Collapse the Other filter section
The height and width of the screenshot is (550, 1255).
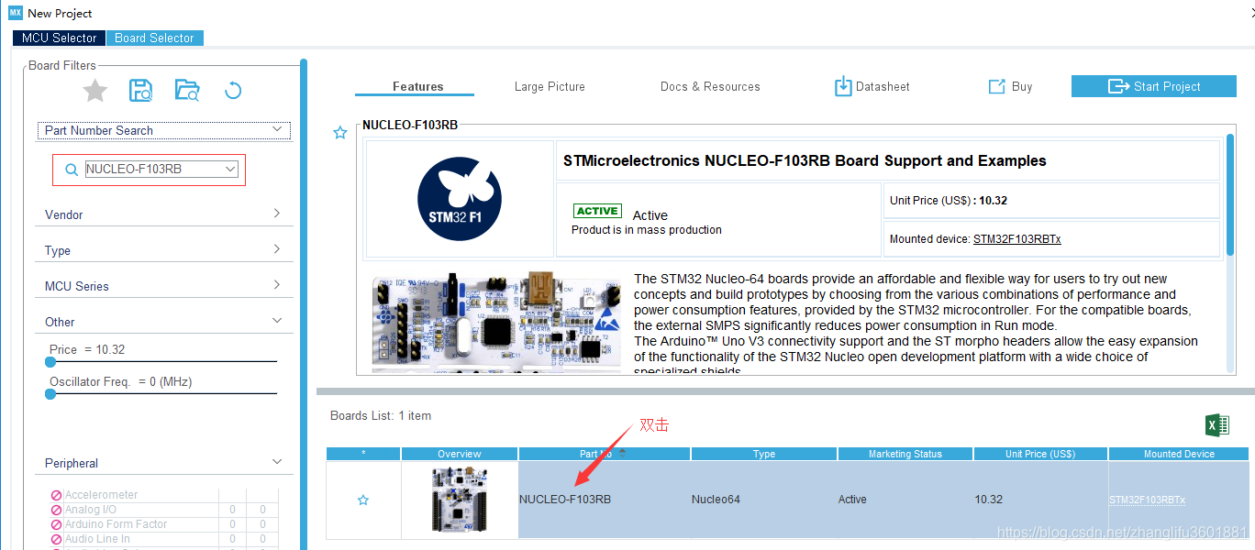(x=277, y=321)
